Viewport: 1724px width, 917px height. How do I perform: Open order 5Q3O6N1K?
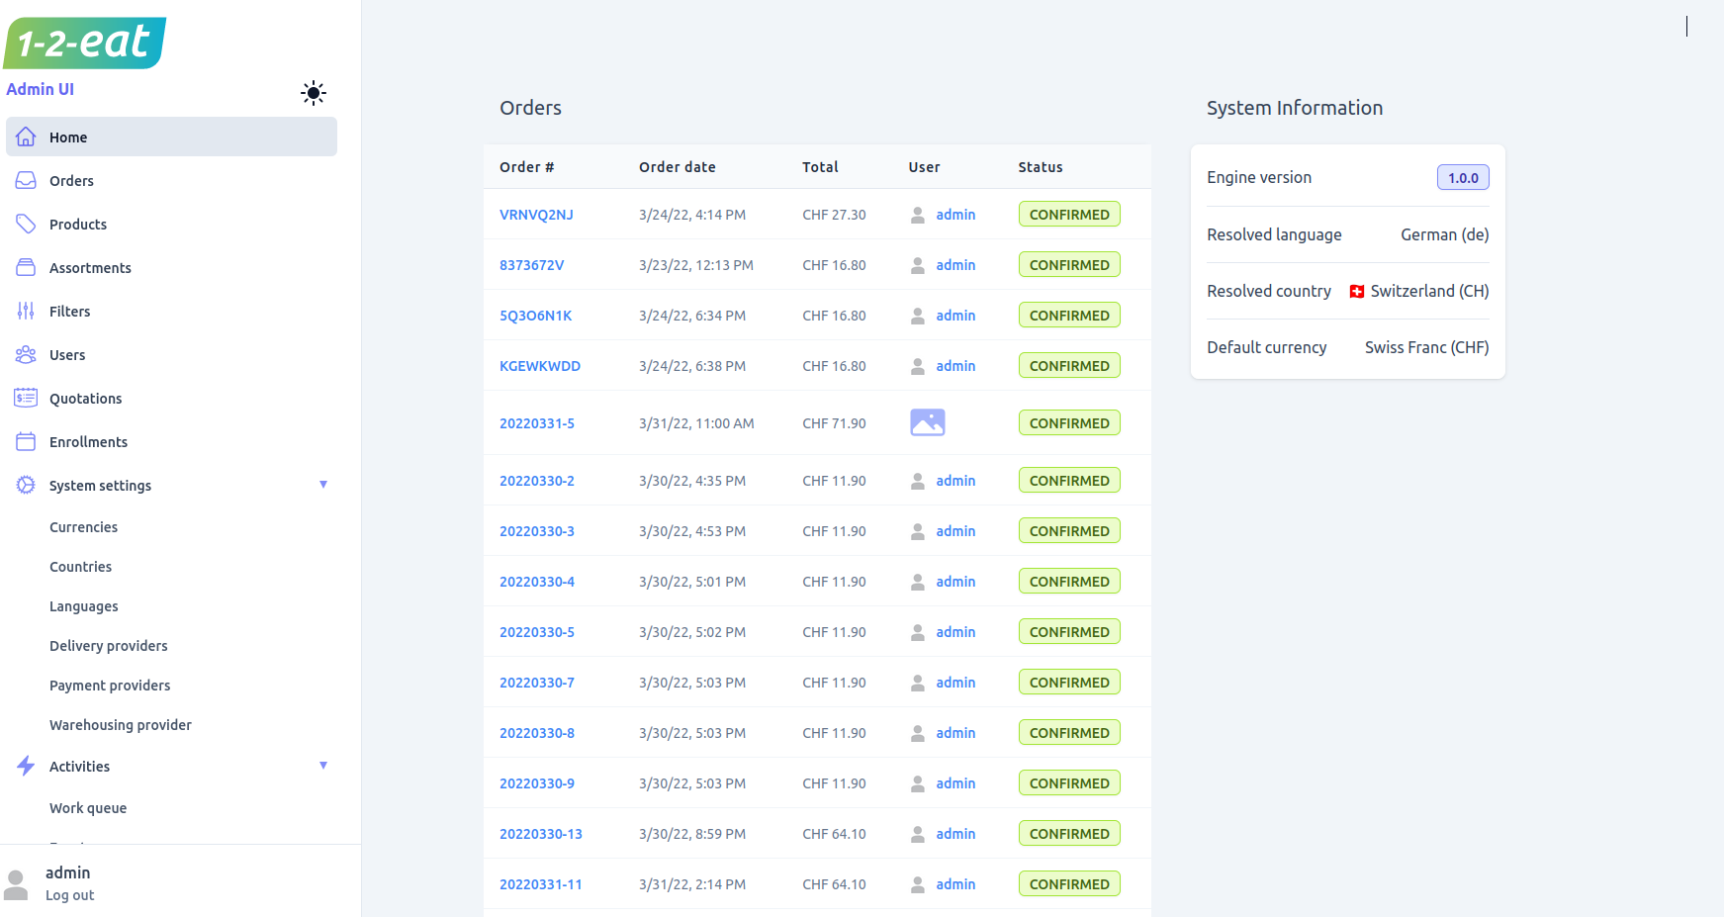535,316
